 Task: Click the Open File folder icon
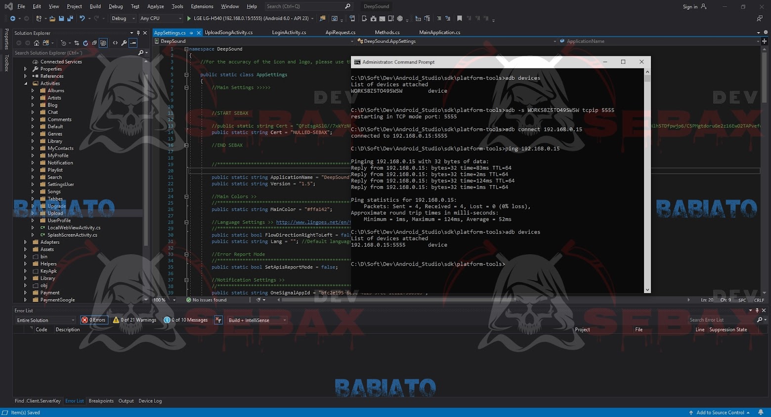pos(52,18)
